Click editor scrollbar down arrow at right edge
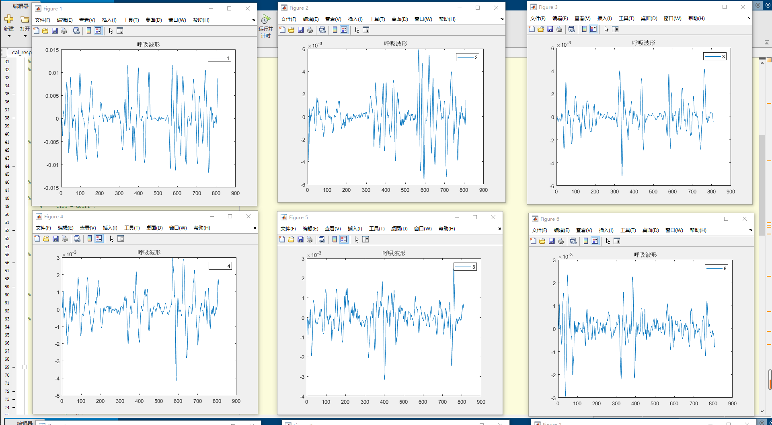Screen dimensions: 772x425 (x=762, y=411)
